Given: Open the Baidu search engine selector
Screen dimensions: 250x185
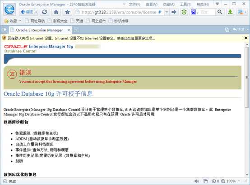Looking at the screenshot, I should point(194,12).
